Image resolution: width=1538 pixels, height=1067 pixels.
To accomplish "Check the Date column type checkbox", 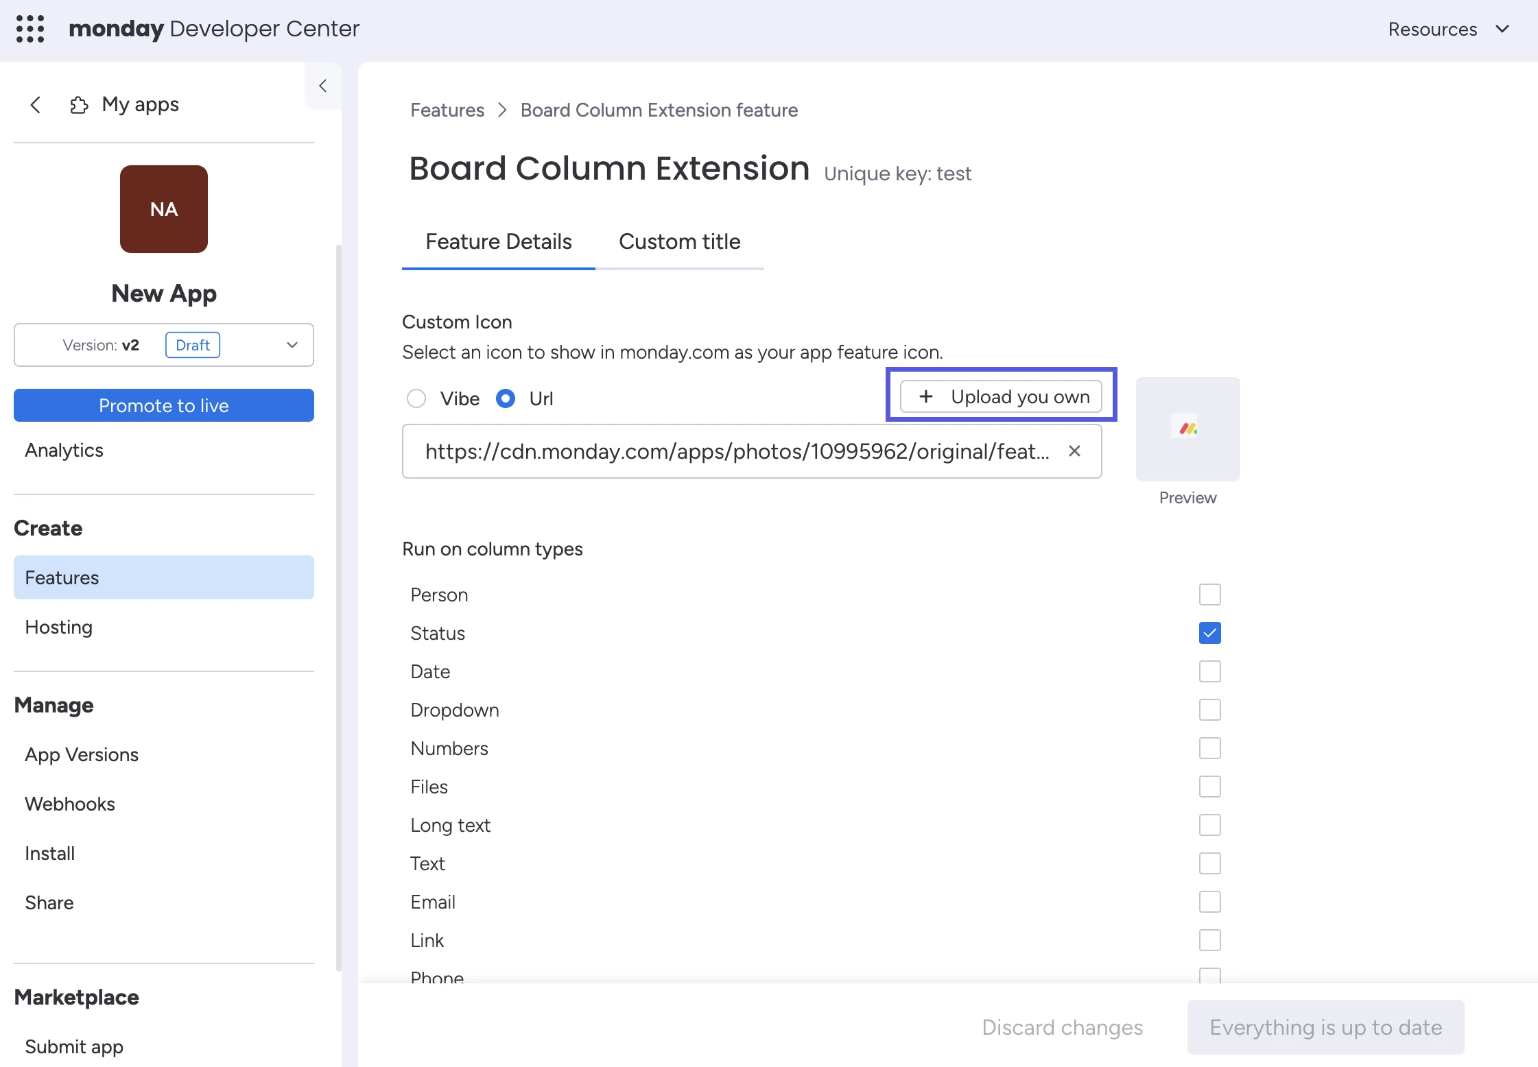I will [1210, 671].
